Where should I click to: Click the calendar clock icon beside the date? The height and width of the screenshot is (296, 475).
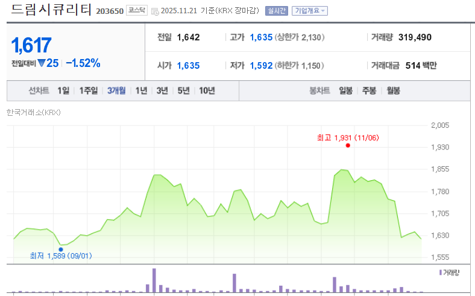[x=155, y=12]
